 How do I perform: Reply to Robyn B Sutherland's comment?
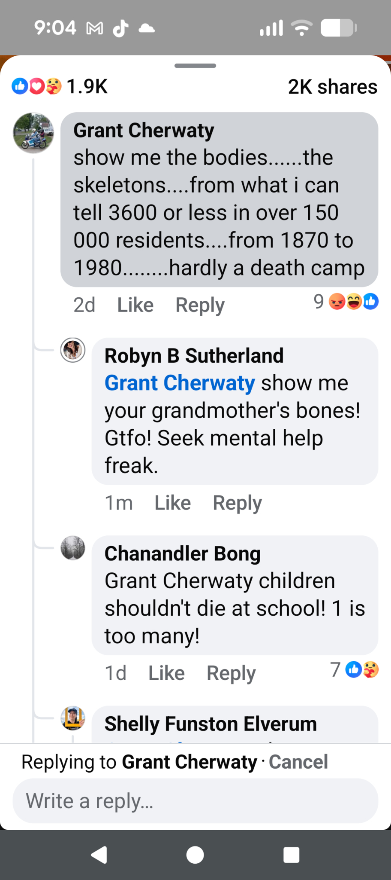(x=237, y=503)
